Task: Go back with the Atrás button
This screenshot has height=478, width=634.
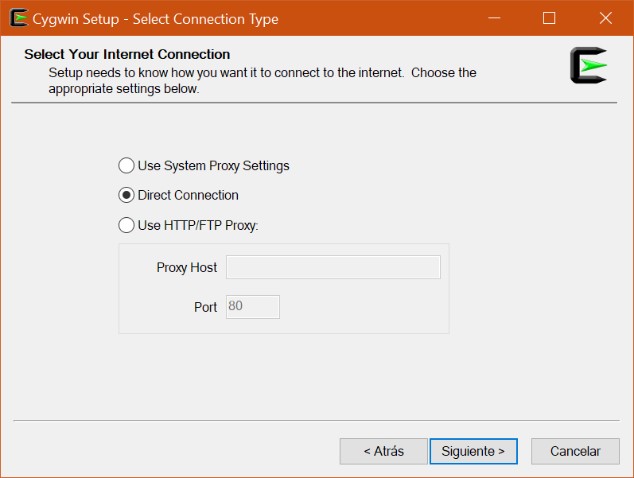Action: (383, 451)
